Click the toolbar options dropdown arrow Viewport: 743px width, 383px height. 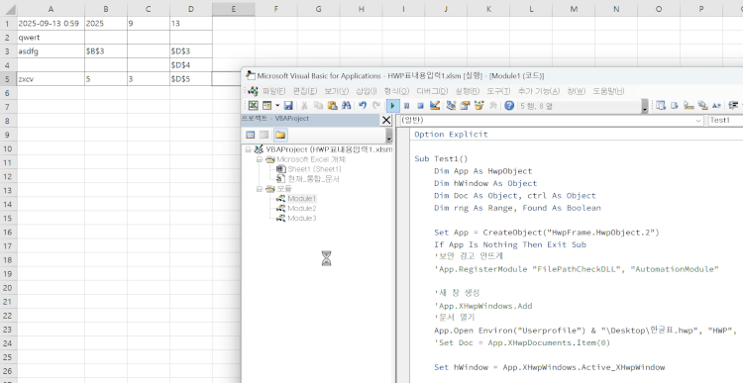coord(645,106)
